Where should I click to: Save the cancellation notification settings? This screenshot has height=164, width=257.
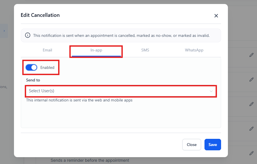213,145
